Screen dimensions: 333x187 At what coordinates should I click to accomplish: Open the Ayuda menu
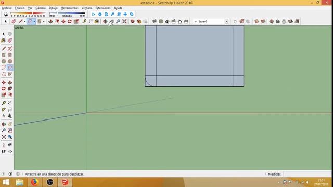pos(118,8)
